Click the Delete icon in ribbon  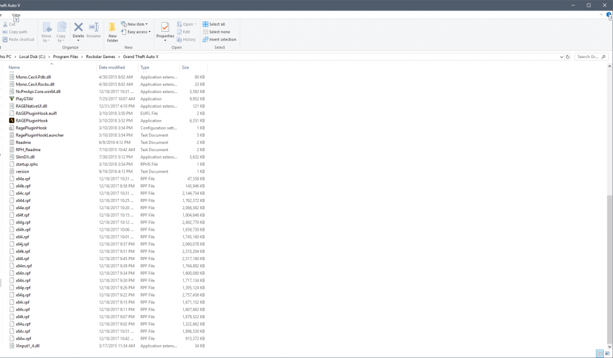(x=78, y=28)
